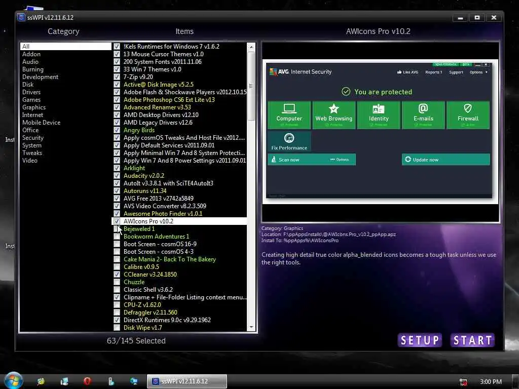
Task: Select Apply Default Services v2011.09.01
Action: coord(169,145)
